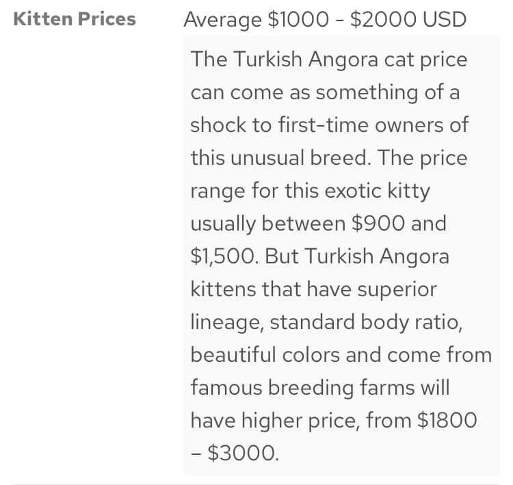Click the "$1000" value in summary line
The width and height of the screenshot is (513, 485).
tap(298, 19)
